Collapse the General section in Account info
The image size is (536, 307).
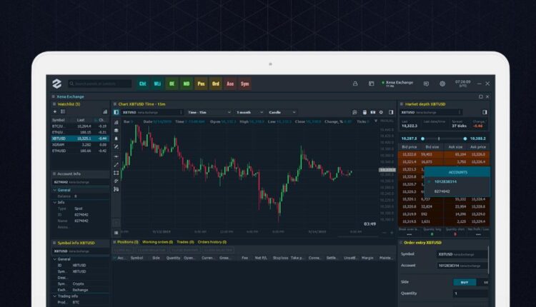(54, 190)
